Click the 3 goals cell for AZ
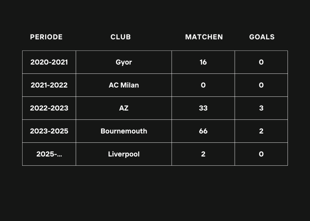This screenshot has width=310, height=221. (x=261, y=108)
